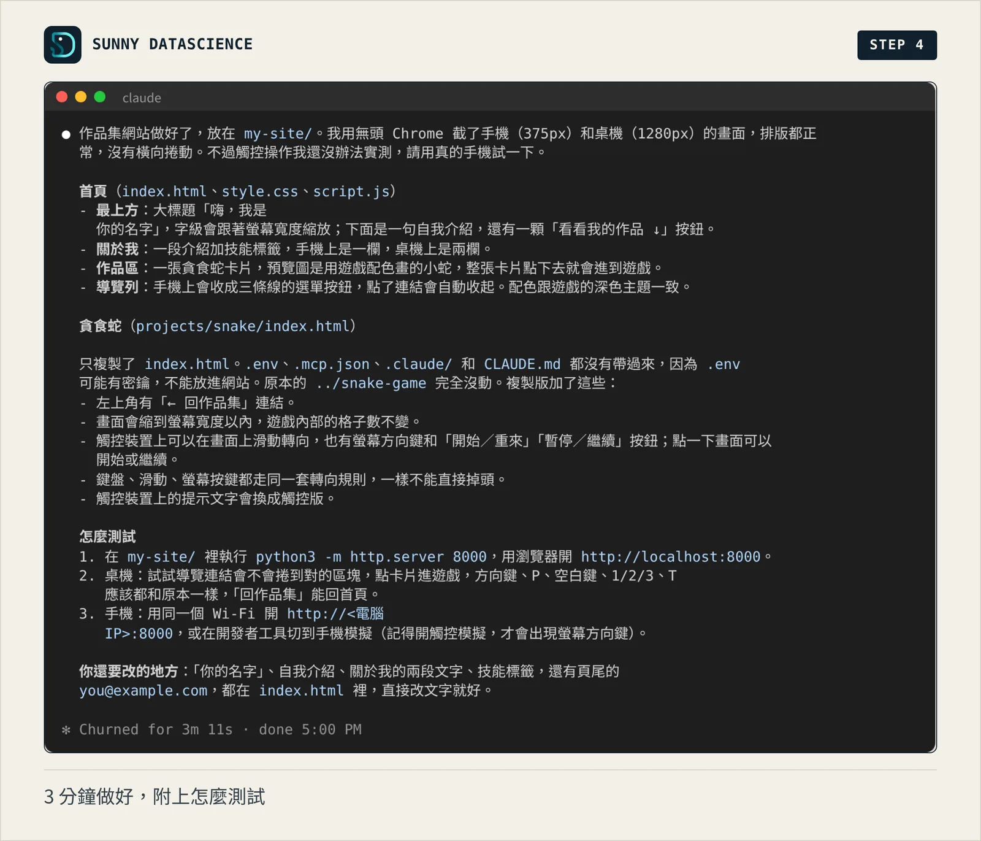
Task: Click the green maximize dot in terminal
Action: (x=100, y=97)
